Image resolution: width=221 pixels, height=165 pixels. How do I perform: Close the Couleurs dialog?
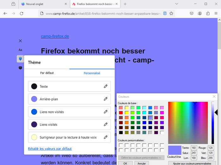(x=214, y=96)
